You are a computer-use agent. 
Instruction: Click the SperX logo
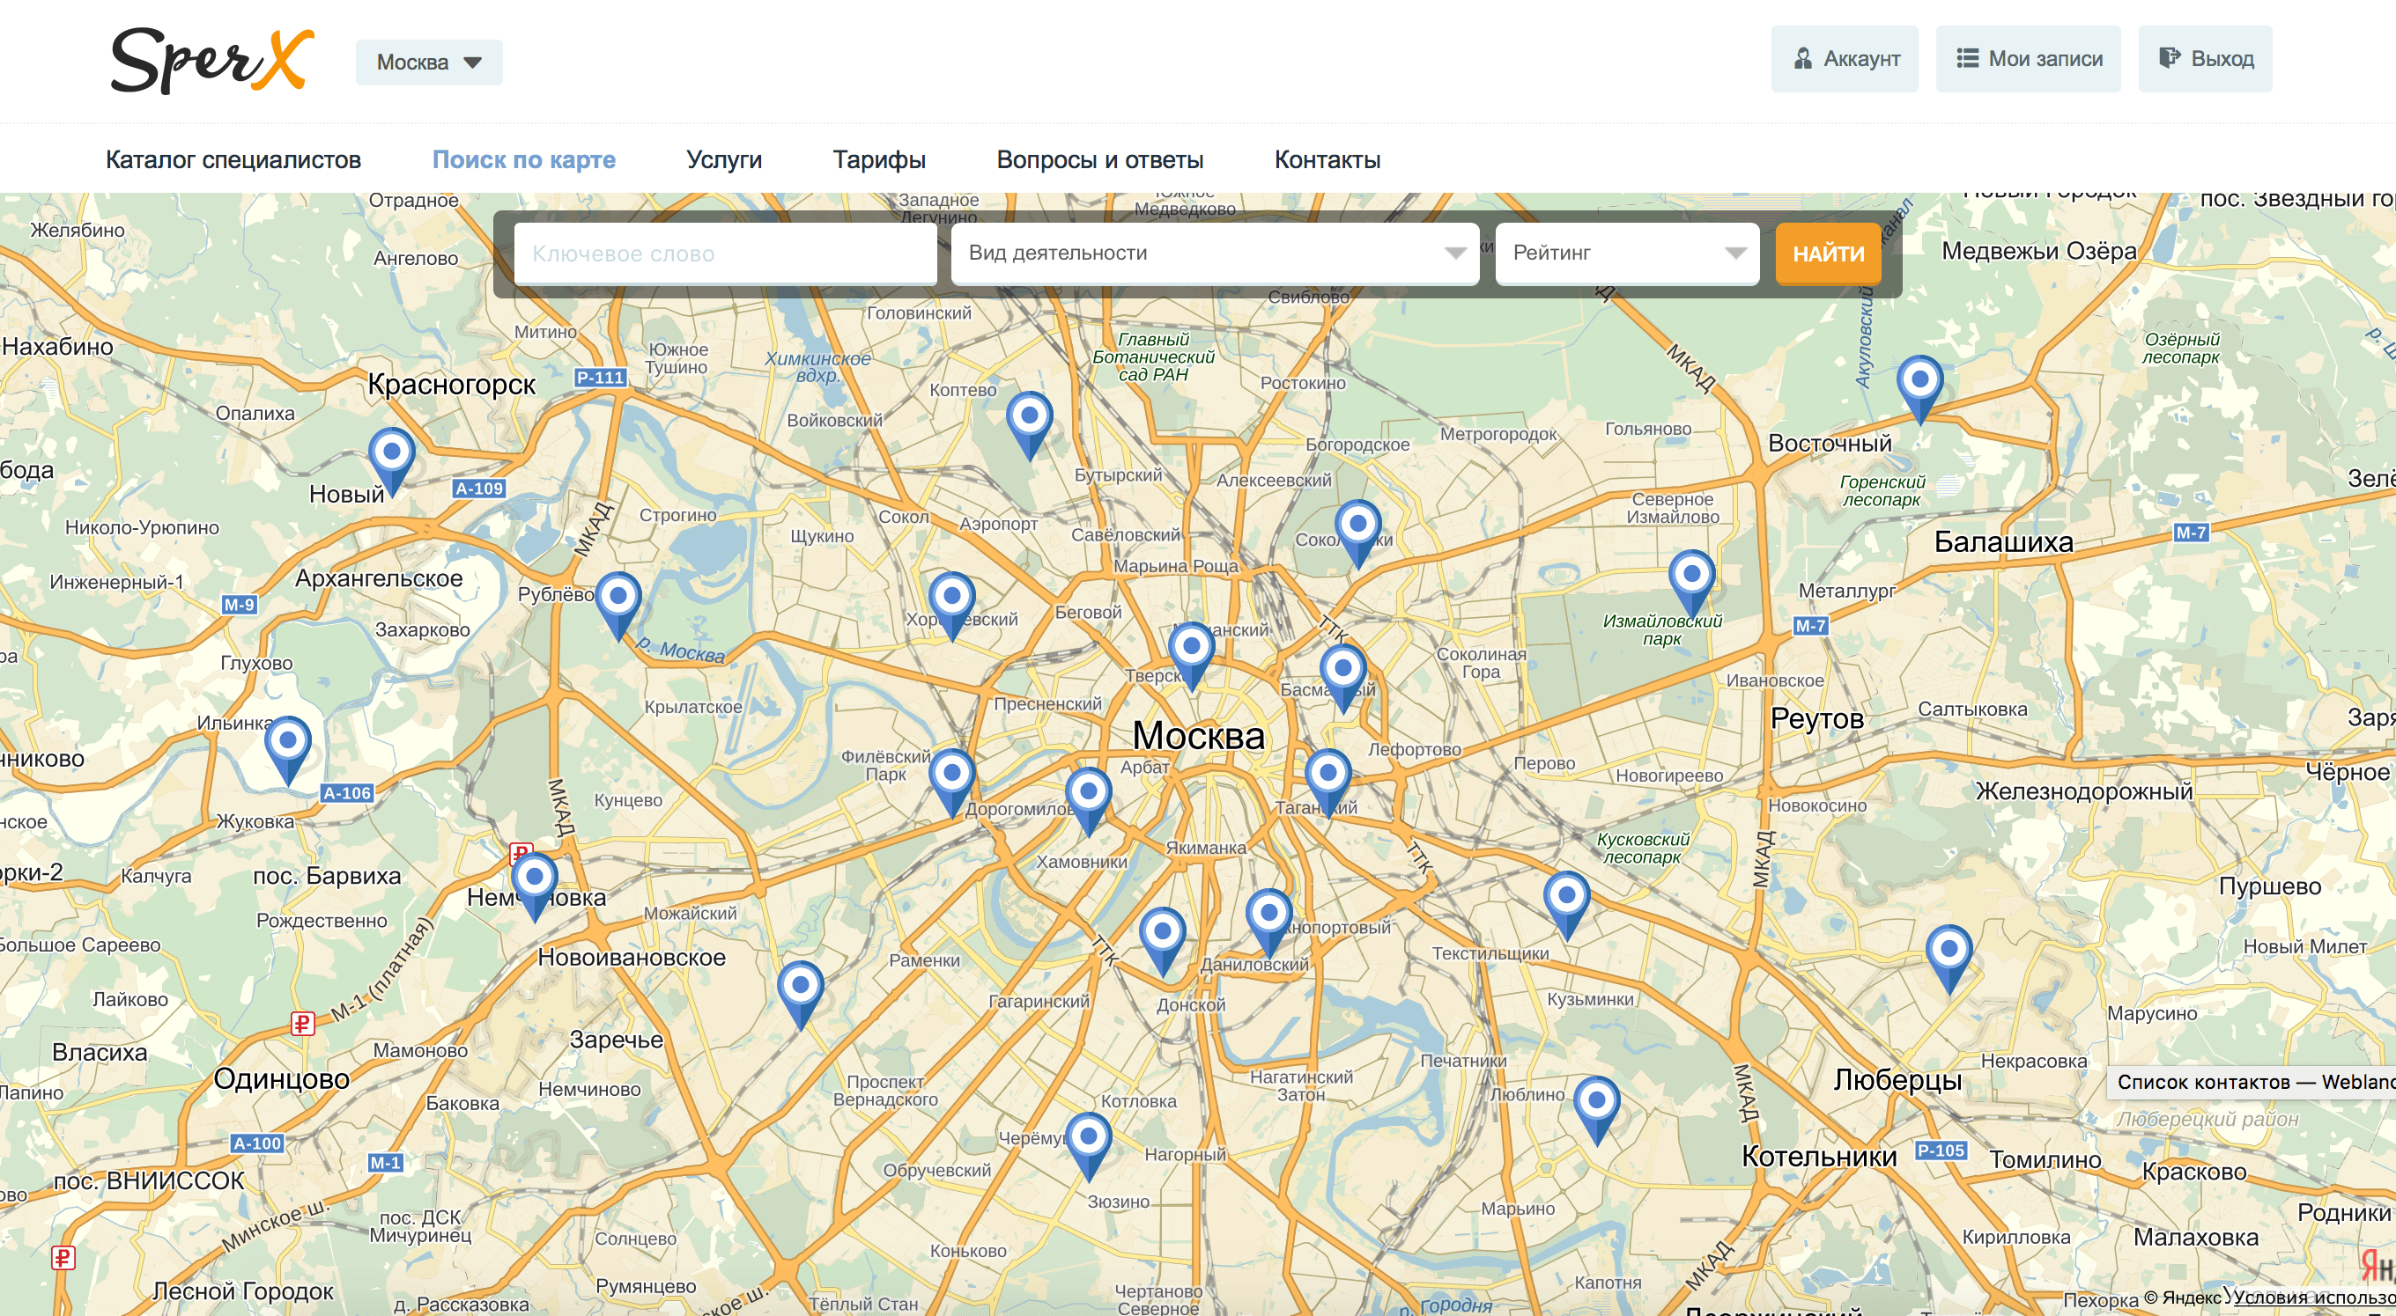212,61
